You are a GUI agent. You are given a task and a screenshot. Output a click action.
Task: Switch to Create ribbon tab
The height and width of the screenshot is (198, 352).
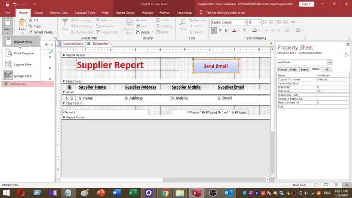click(x=38, y=13)
